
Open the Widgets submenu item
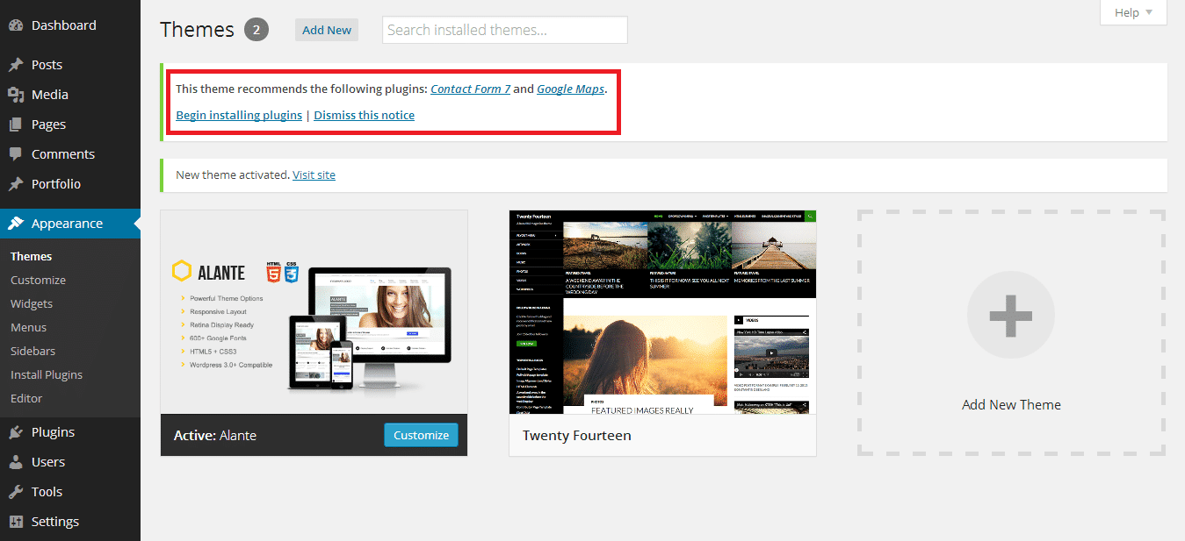(x=32, y=303)
